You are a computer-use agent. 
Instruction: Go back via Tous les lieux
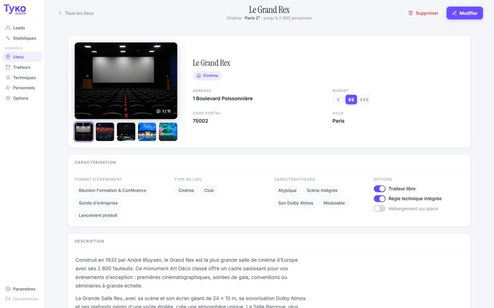coord(76,13)
